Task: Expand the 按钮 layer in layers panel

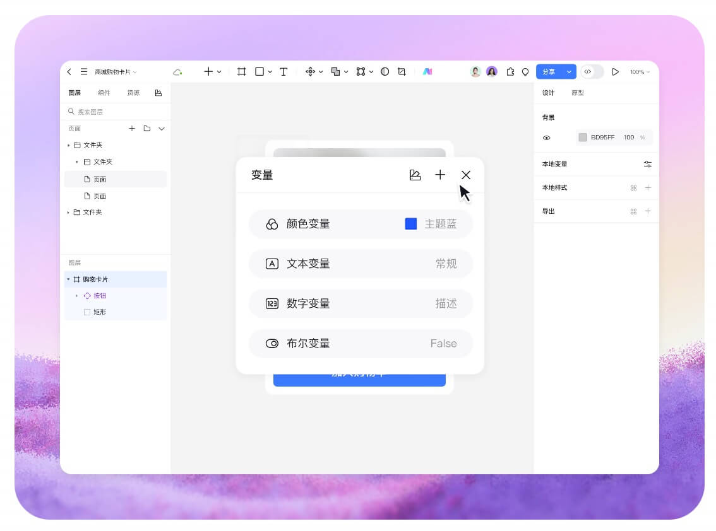Action: (x=78, y=295)
